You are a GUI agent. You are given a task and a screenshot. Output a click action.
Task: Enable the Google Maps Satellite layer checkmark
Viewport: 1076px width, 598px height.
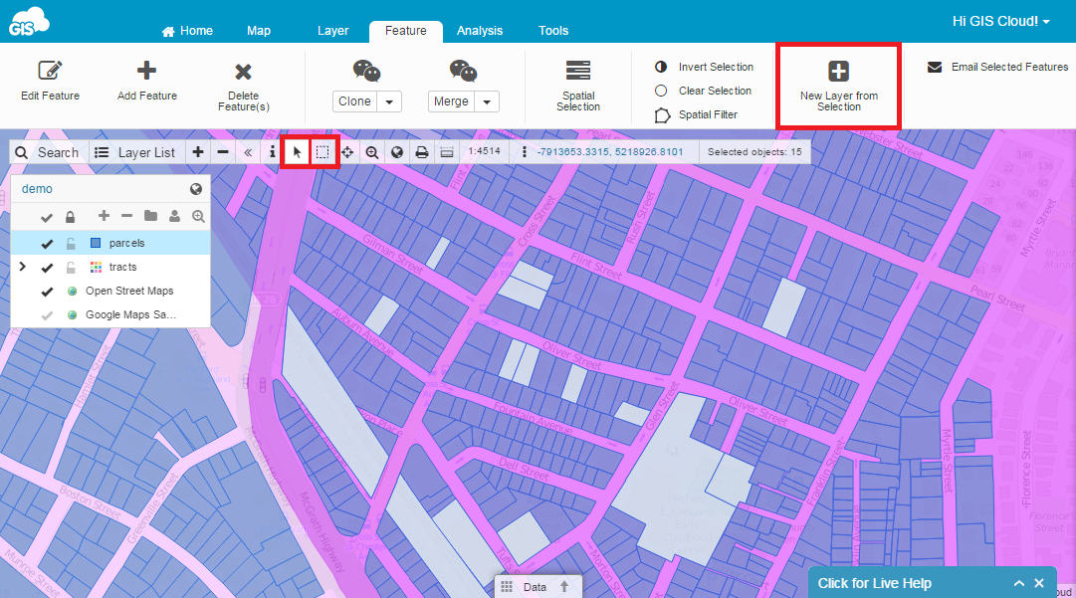click(46, 314)
